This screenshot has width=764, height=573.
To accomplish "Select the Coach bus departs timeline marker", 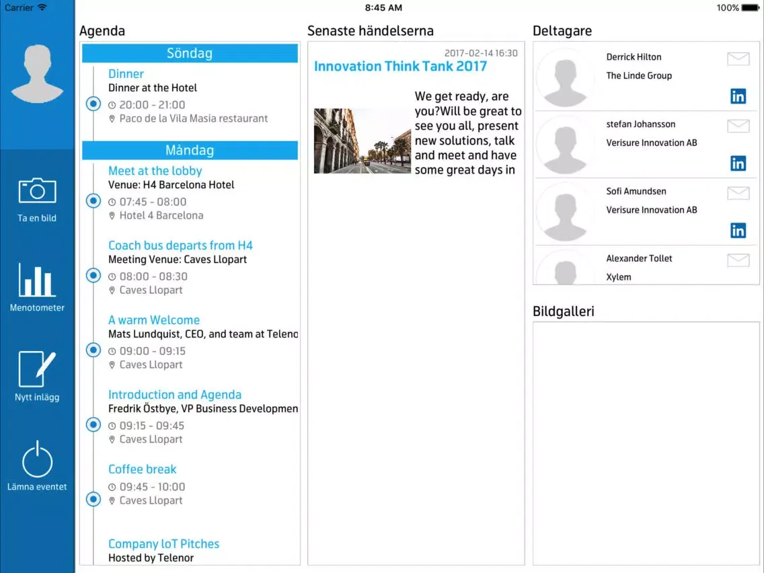I will click(x=93, y=275).
